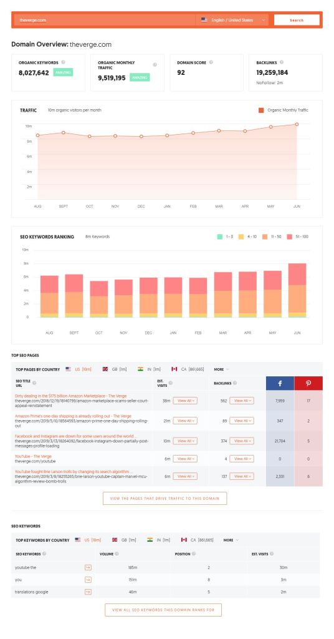
Task: Expand Backlinks View All for Brie Larson page
Action: coord(242,476)
